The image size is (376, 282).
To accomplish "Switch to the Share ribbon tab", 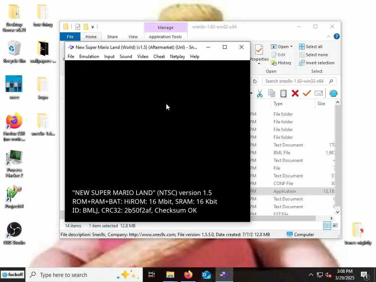I will 112,37.
